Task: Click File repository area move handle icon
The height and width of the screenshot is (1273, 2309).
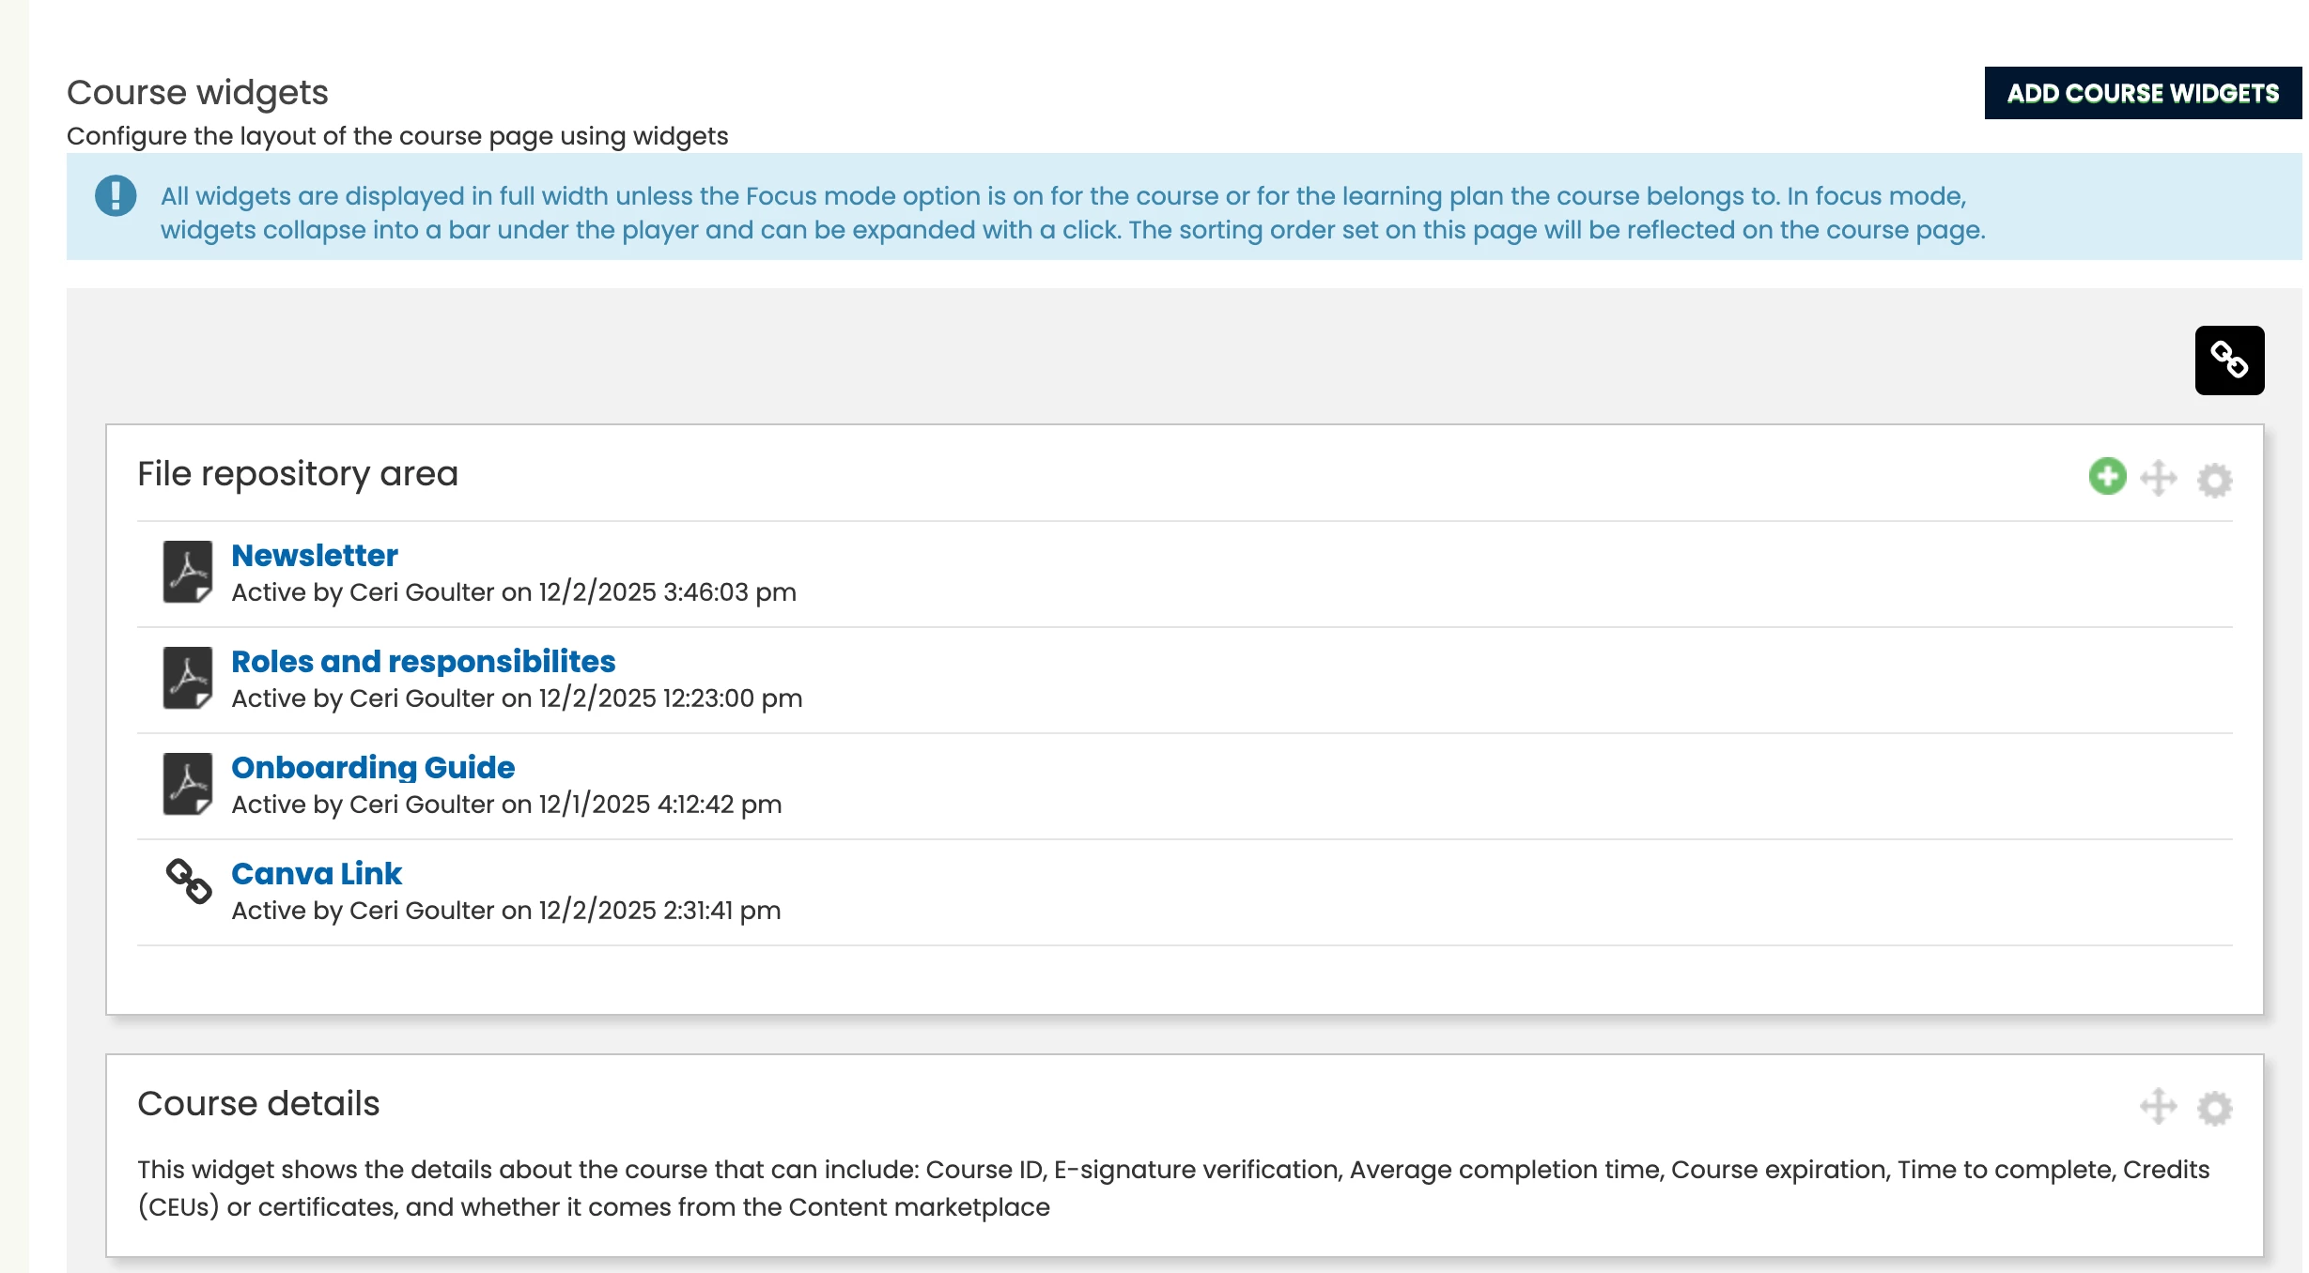Action: tap(2159, 478)
